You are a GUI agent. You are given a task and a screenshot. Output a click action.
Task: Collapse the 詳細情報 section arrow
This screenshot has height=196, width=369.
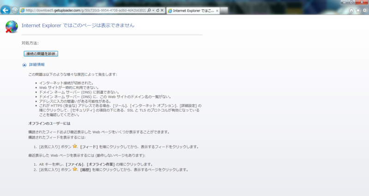pos(24,65)
